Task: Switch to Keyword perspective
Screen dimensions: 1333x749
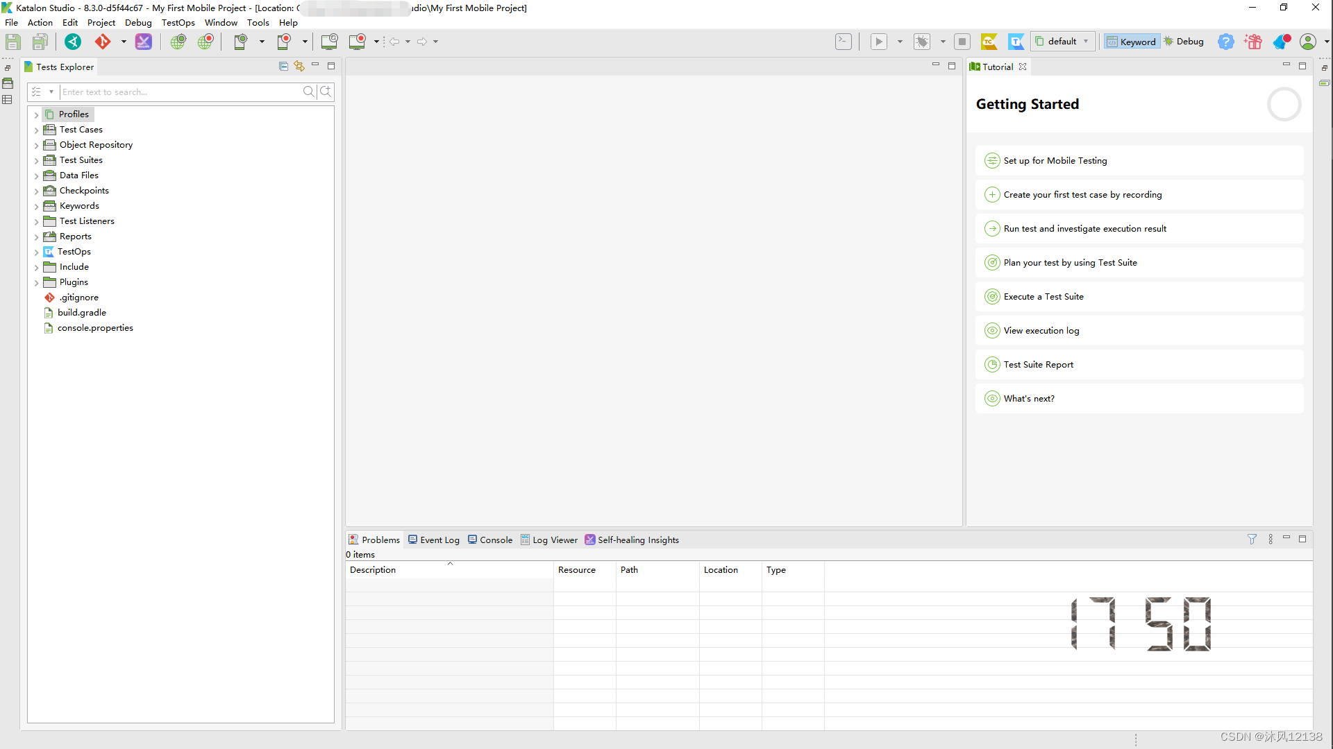Action: pos(1132,42)
